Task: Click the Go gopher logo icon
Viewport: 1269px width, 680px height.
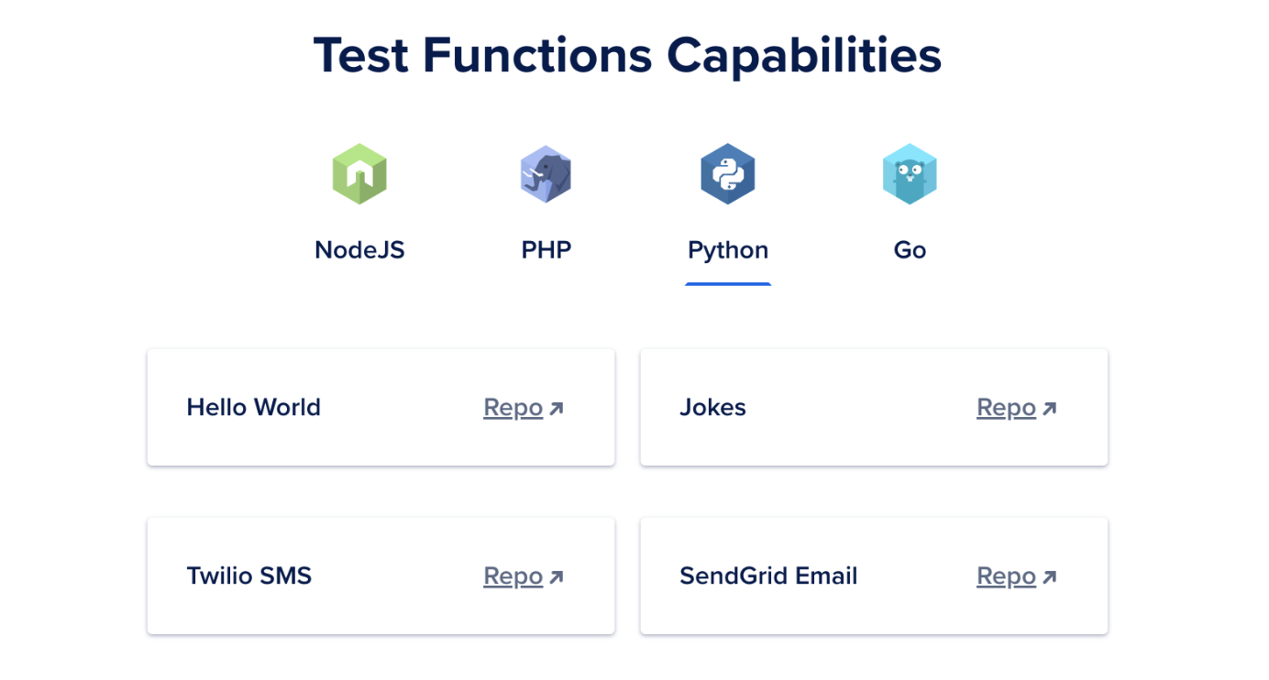Action: coord(910,173)
